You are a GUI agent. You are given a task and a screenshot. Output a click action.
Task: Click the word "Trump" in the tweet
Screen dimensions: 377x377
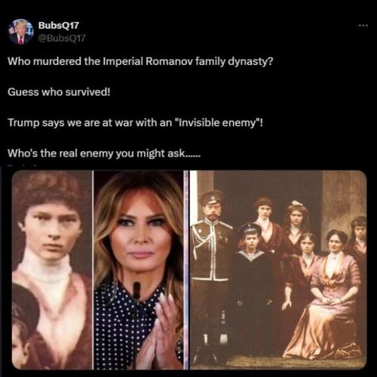tap(23, 123)
